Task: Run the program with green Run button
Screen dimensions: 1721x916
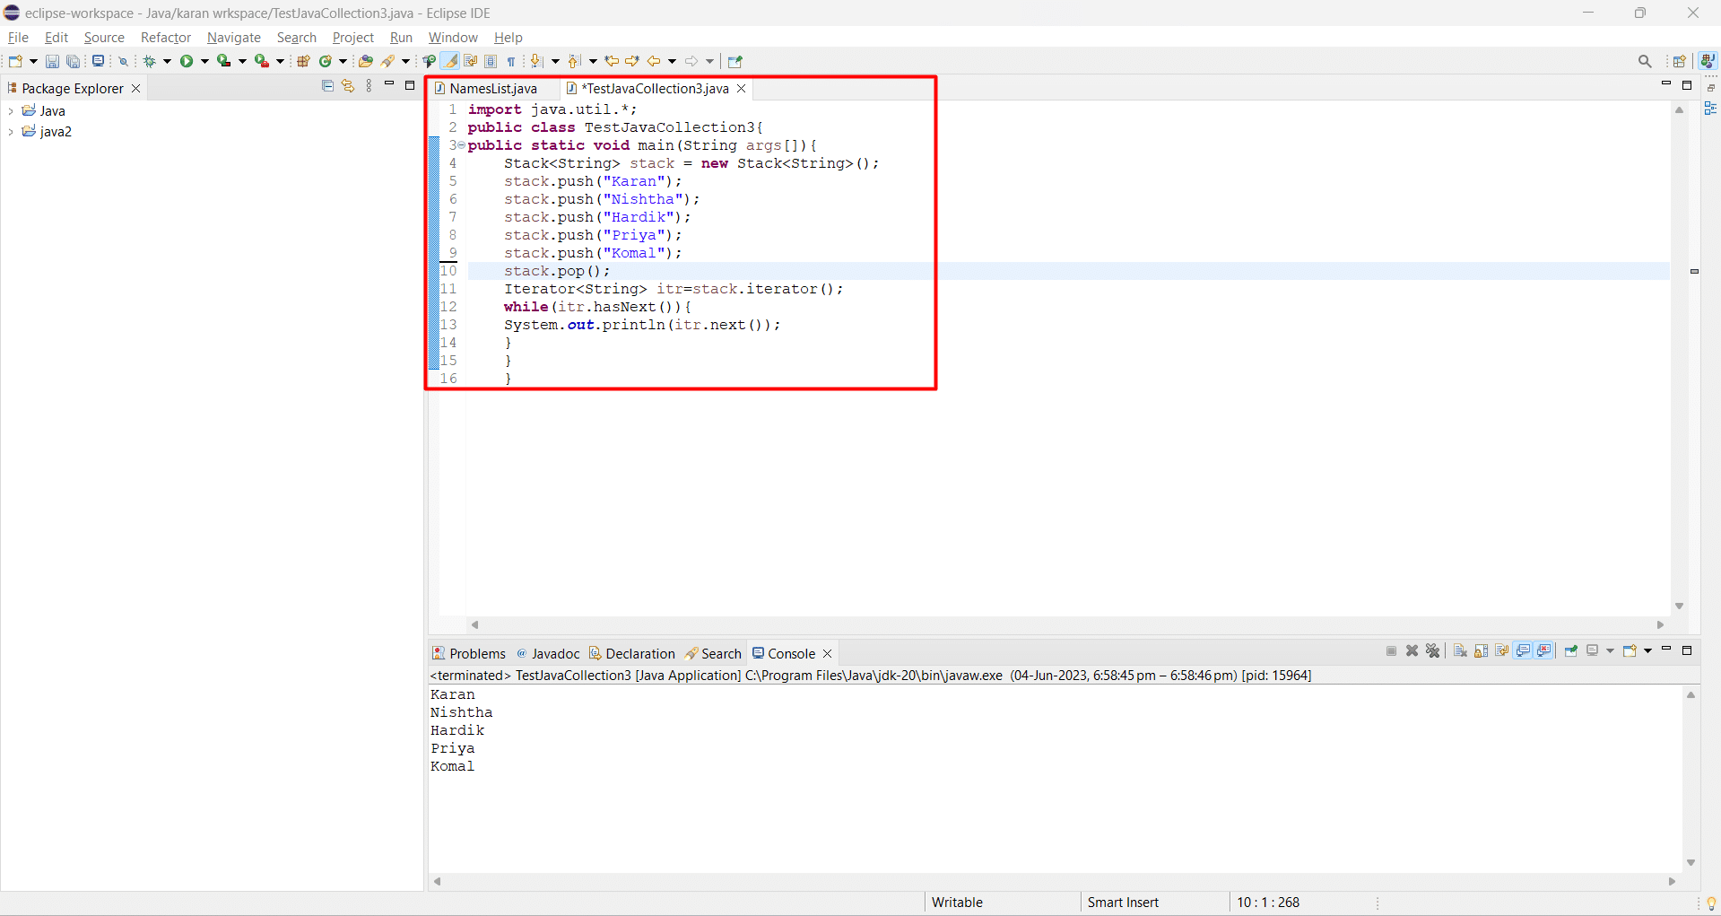Action: pyautogui.click(x=187, y=61)
